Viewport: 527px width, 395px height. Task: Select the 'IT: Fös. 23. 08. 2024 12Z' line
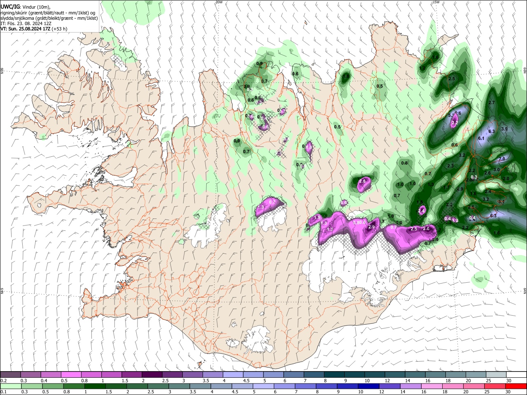pos(26,23)
